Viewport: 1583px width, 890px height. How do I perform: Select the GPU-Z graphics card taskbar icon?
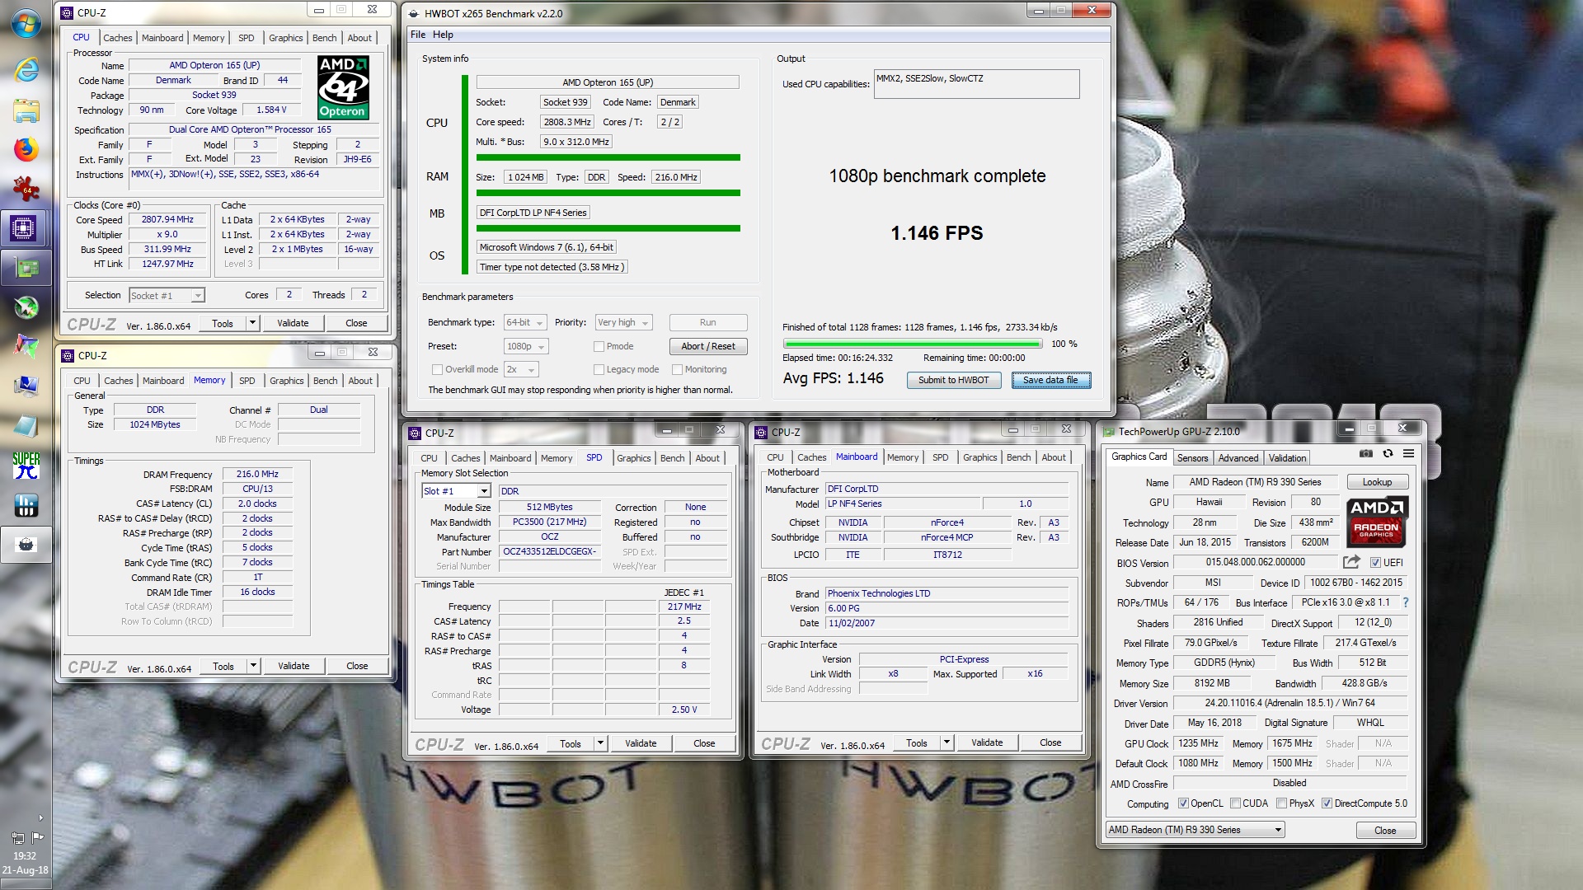pos(26,268)
